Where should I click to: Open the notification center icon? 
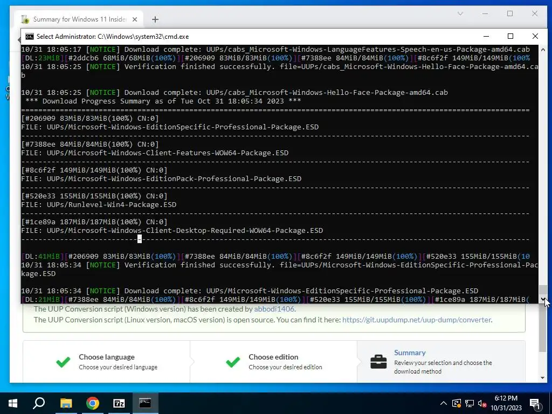pos(535,404)
